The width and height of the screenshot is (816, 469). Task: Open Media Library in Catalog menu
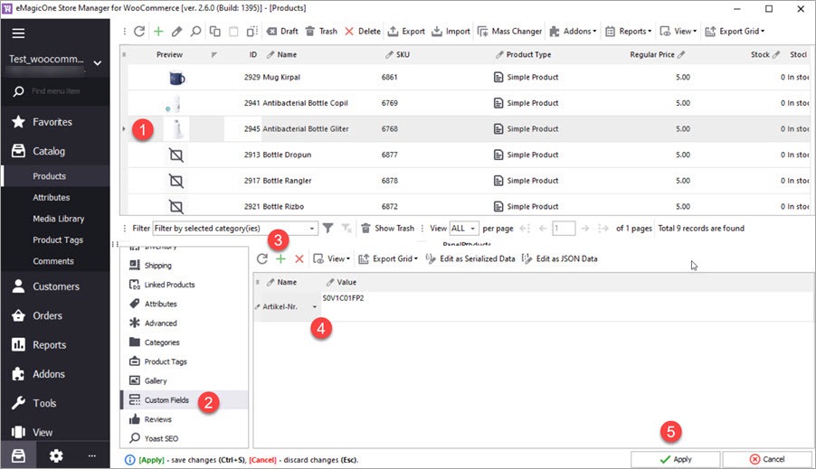(58, 219)
